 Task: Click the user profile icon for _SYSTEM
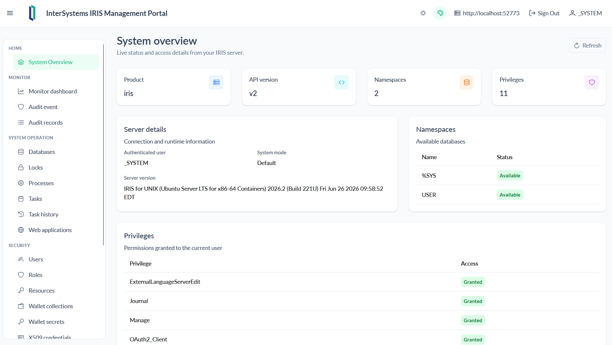coord(572,13)
